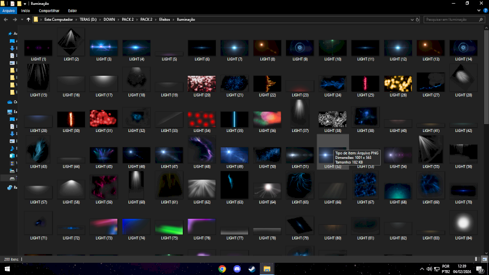This screenshot has height=275, width=489.
Task: Switch to the Exibir tab
Action: (x=72, y=10)
